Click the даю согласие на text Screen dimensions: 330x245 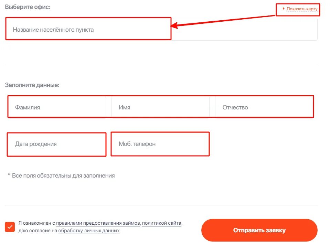click(38, 231)
